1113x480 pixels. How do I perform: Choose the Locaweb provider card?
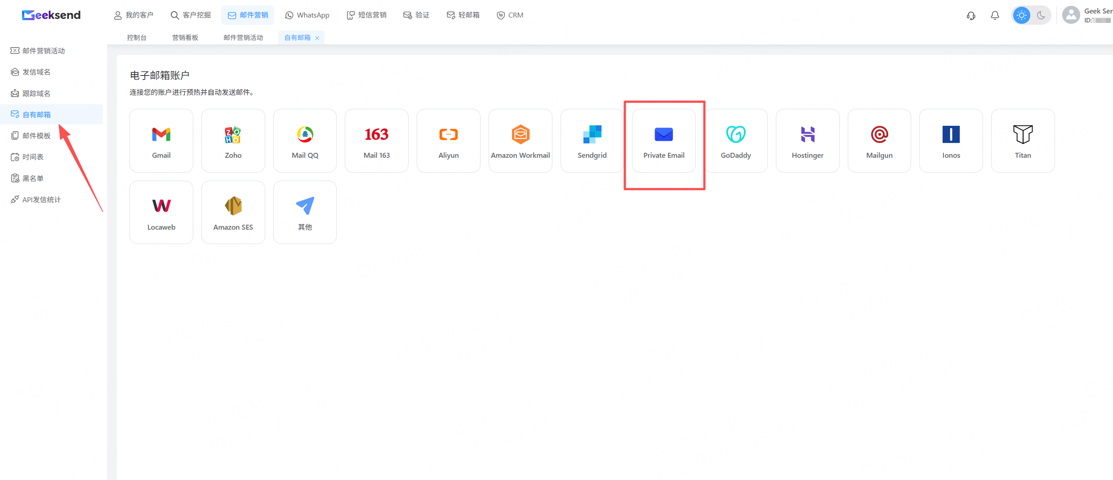tap(161, 213)
